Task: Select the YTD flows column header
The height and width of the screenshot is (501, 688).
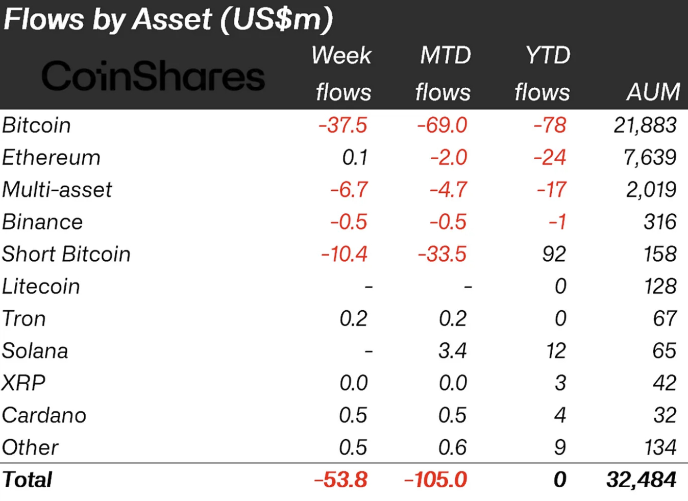Action: click(x=543, y=73)
